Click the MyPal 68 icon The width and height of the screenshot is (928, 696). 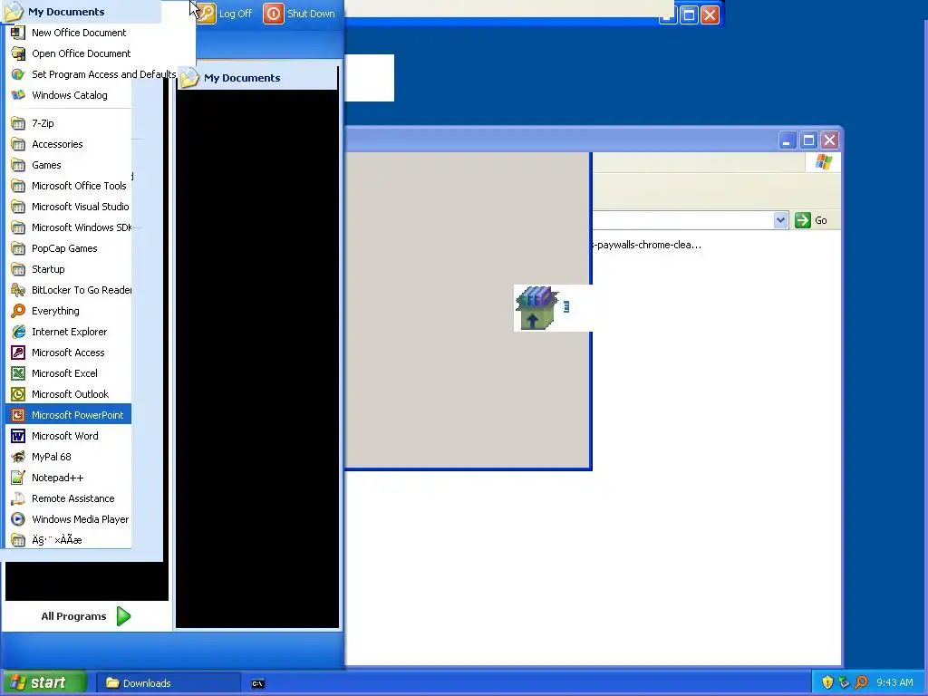point(18,457)
